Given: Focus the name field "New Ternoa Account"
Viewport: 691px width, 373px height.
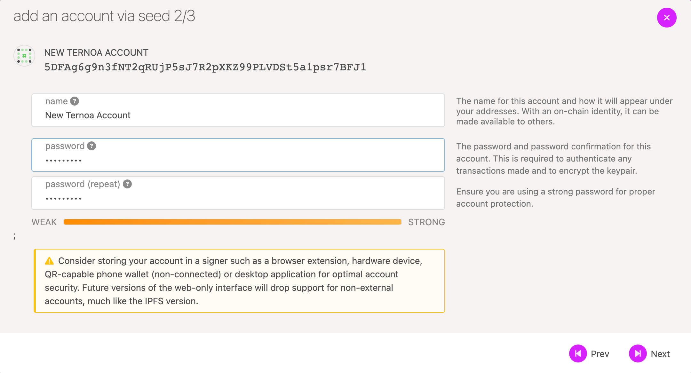Looking at the screenshot, I should pyautogui.click(x=238, y=115).
